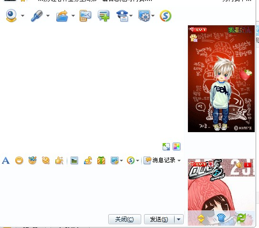
Task: Click the 发送(S) send button
Action: [x=159, y=219]
